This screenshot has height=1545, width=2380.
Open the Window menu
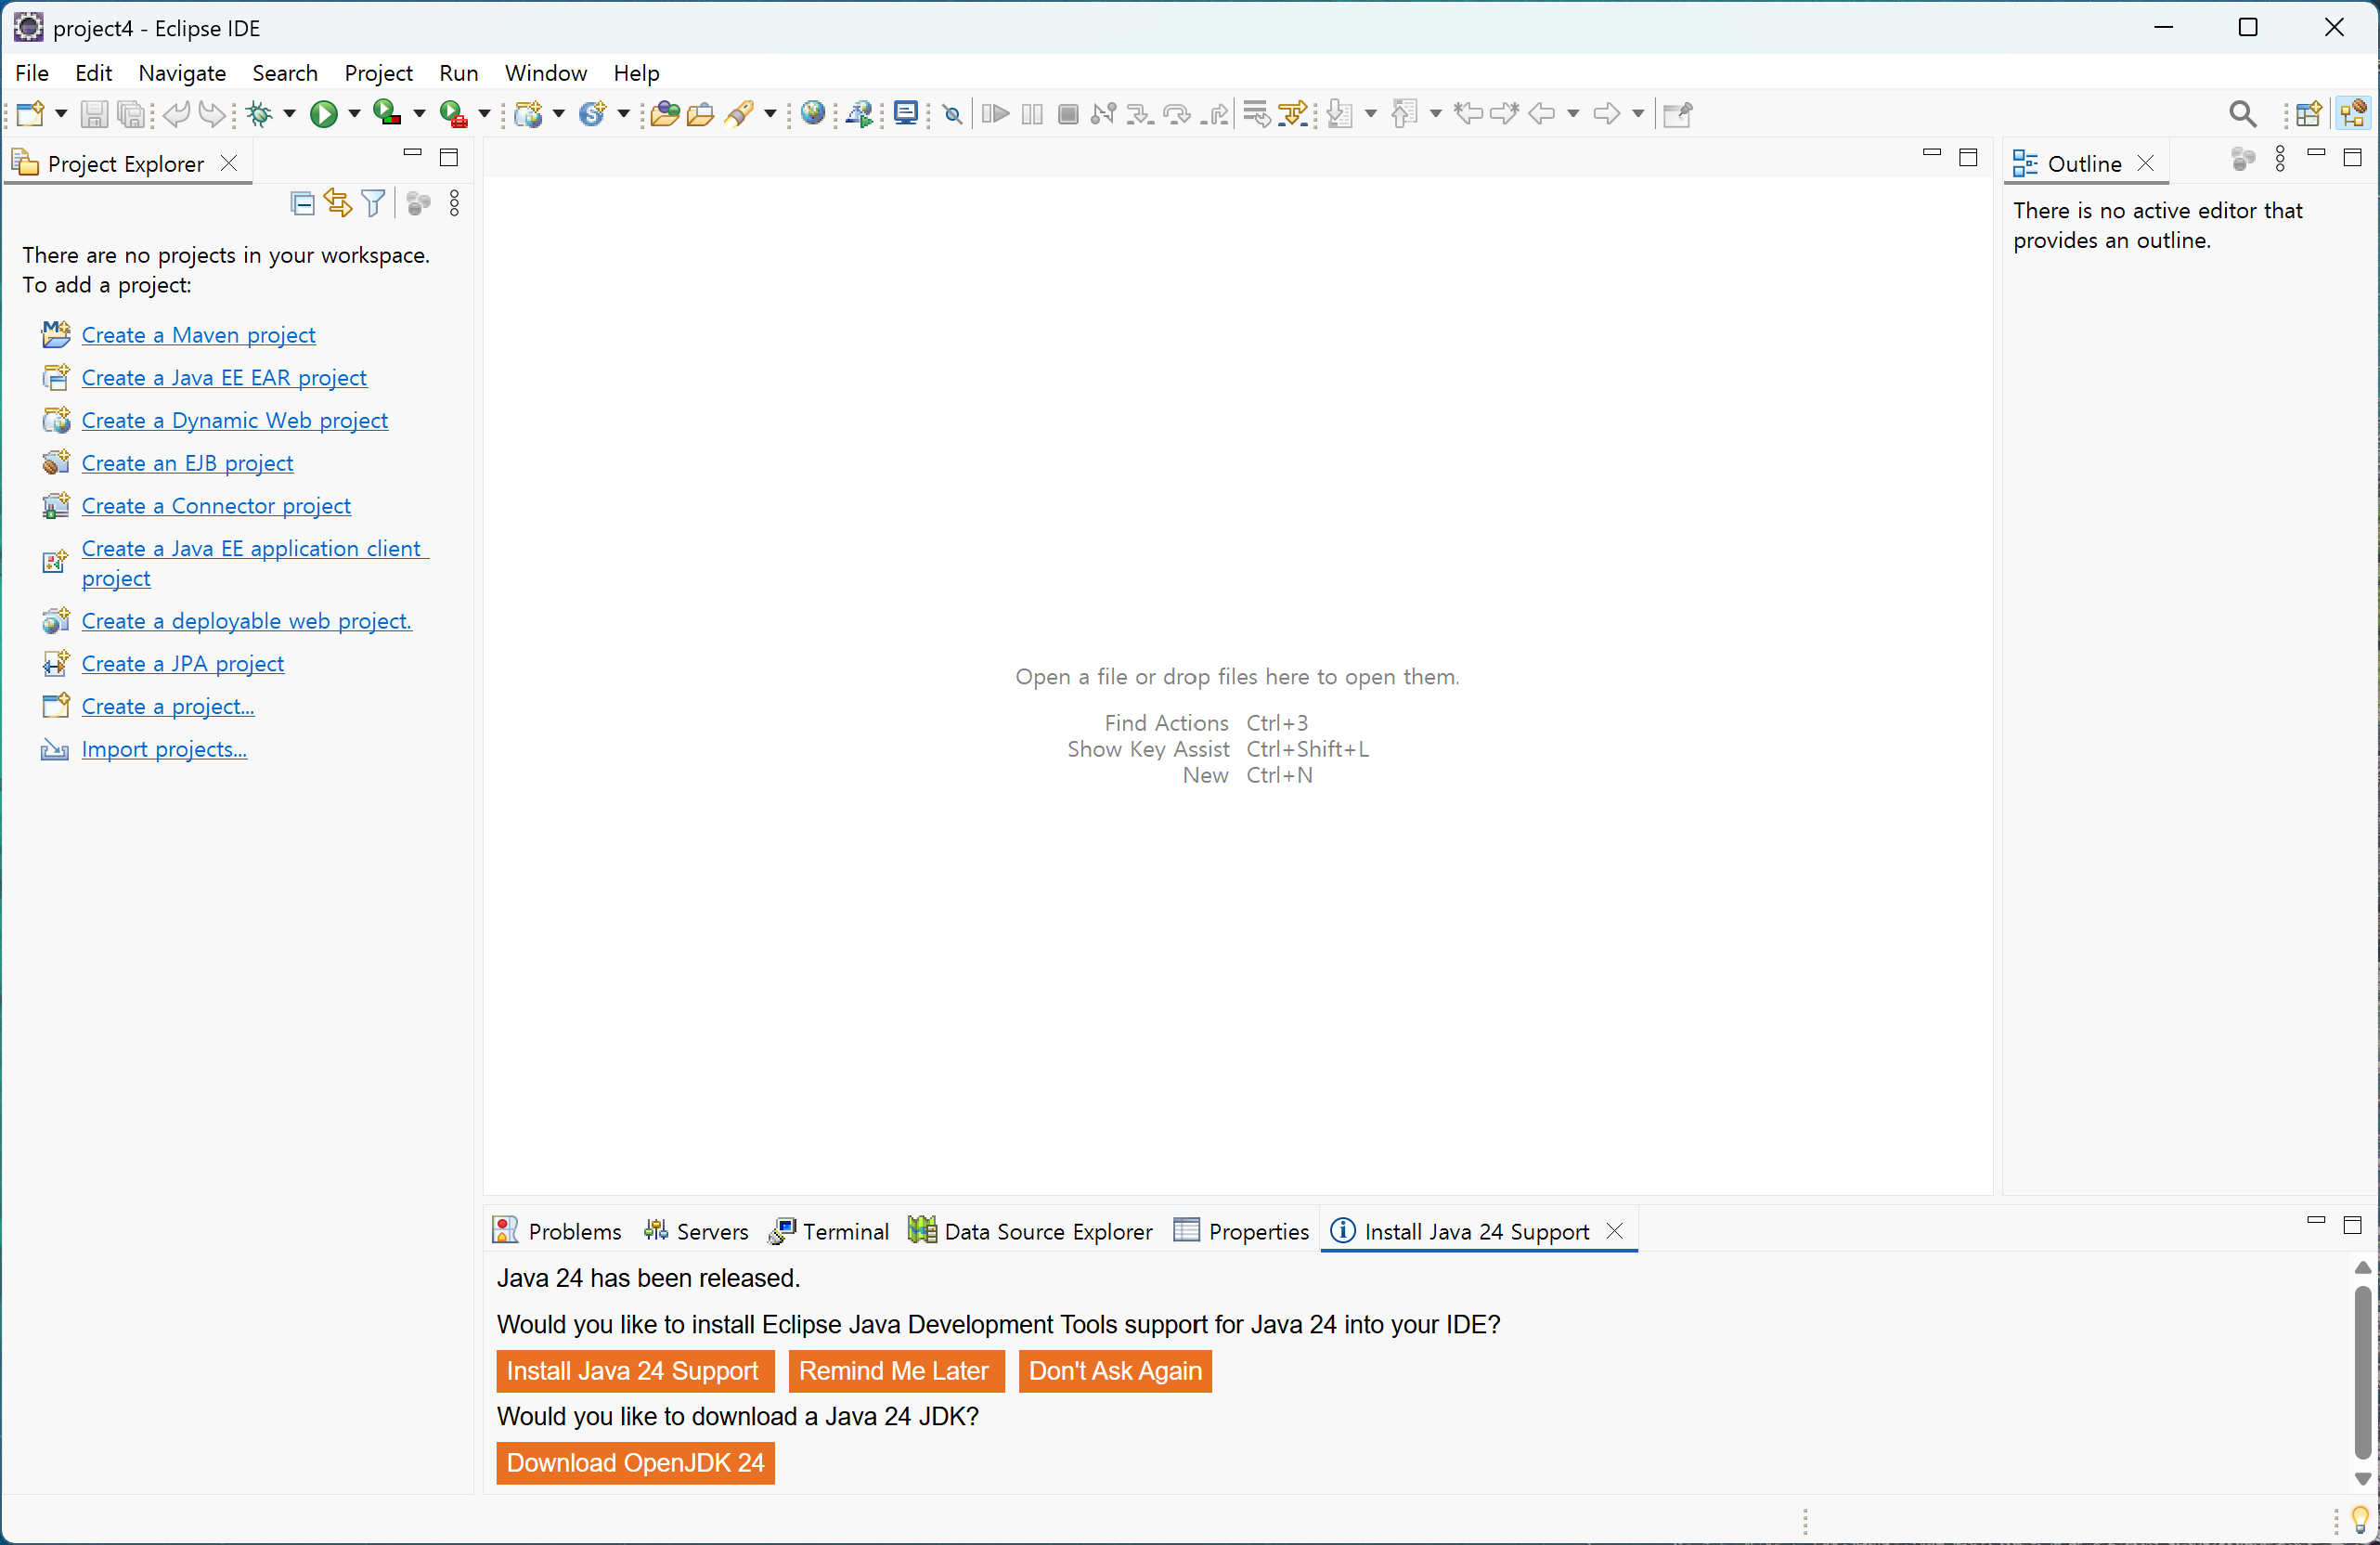click(x=545, y=73)
